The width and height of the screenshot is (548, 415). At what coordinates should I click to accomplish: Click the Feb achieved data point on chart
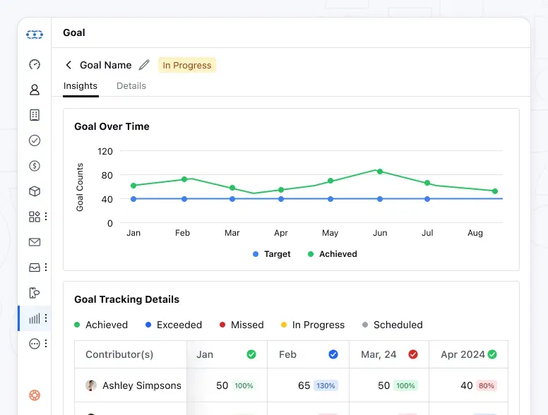click(184, 179)
